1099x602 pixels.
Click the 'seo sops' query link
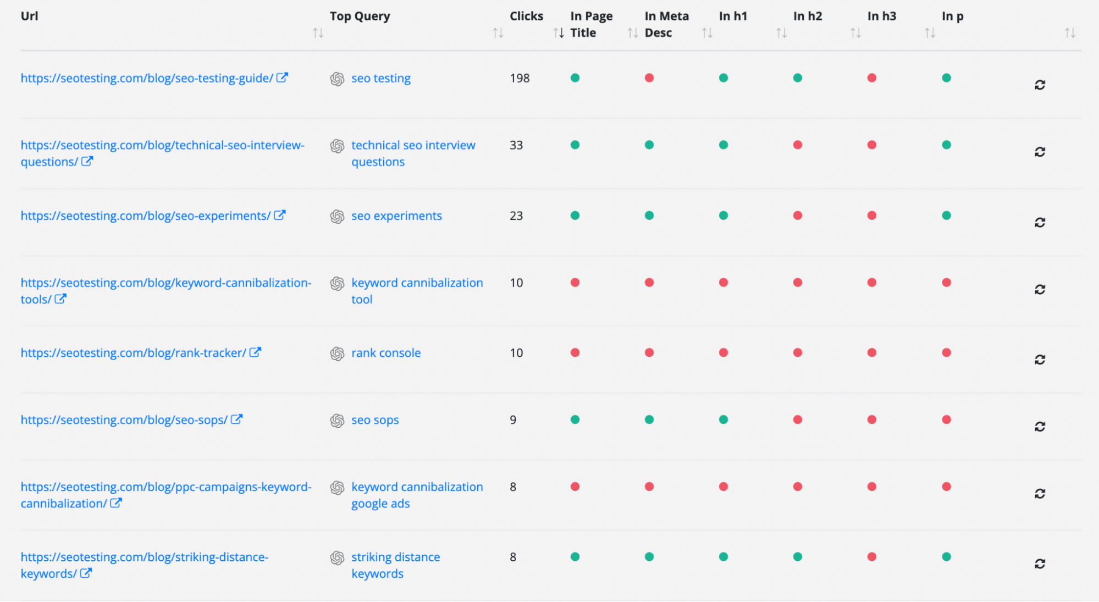(375, 421)
